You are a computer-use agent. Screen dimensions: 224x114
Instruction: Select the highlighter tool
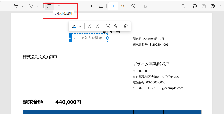click(16, 6)
